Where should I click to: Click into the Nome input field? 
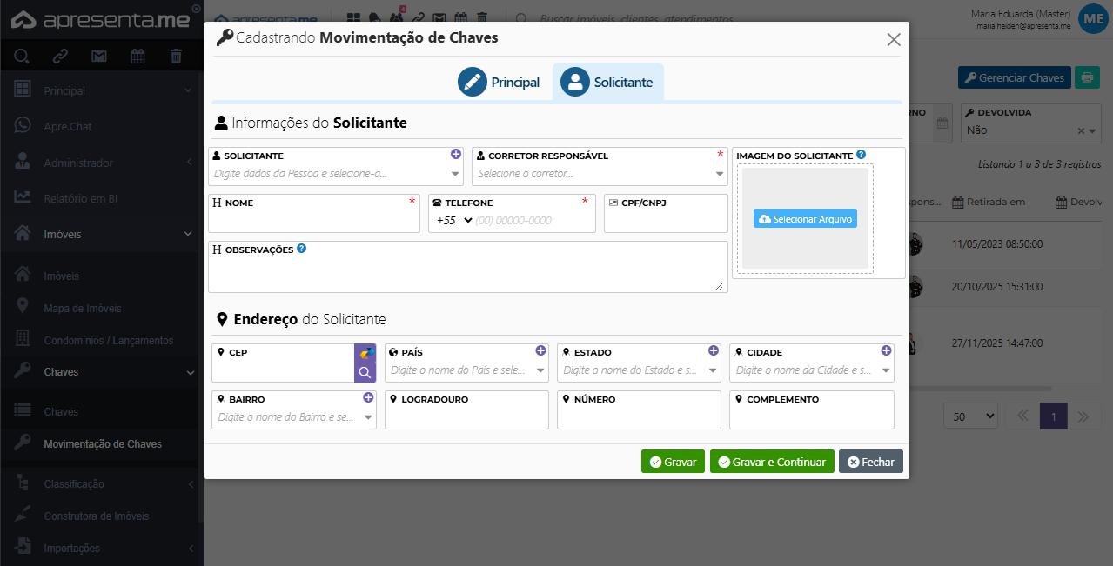(x=314, y=221)
